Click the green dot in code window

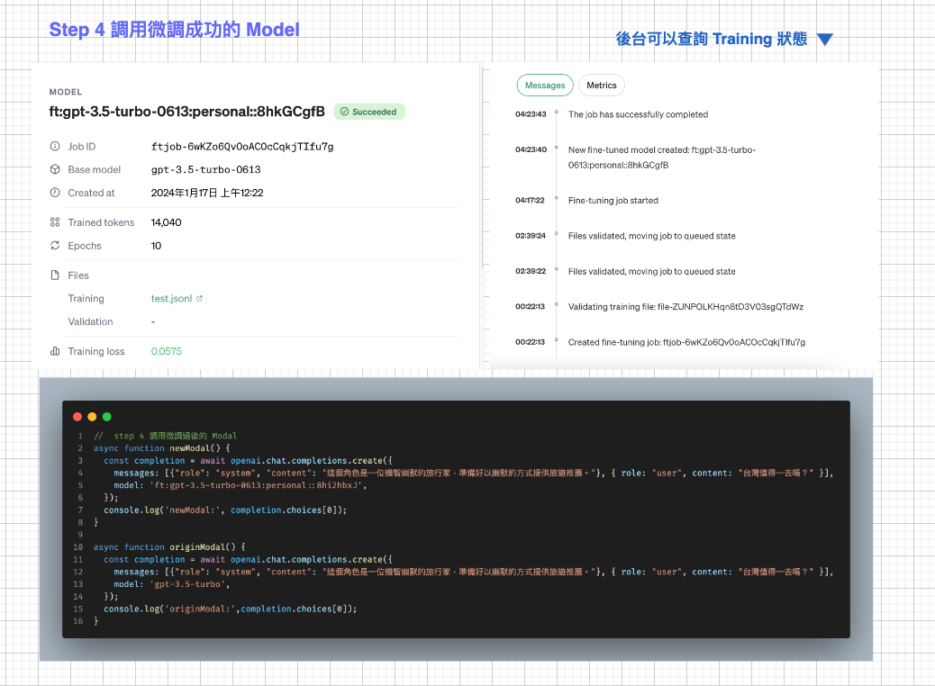[x=106, y=417]
